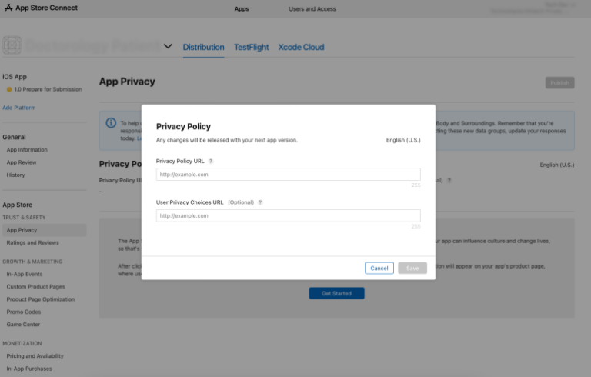Switch to the Distribution tab
The image size is (591, 377).
pyautogui.click(x=203, y=48)
